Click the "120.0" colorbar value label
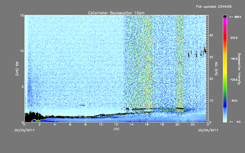Screen dimensions: 245x153 pos(234,80)
